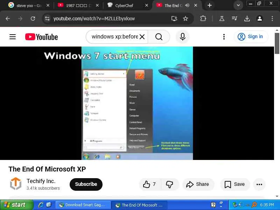Open Techify Inc. channel avatar
The image size is (280, 210).
pos(16,184)
